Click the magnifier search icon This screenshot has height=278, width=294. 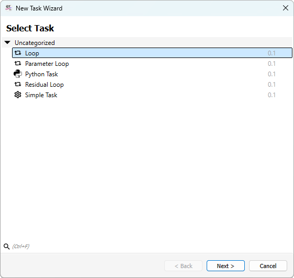pos(7,246)
